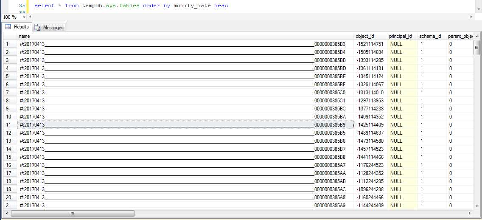Click object_id value -1297113953

[x=370, y=100]
